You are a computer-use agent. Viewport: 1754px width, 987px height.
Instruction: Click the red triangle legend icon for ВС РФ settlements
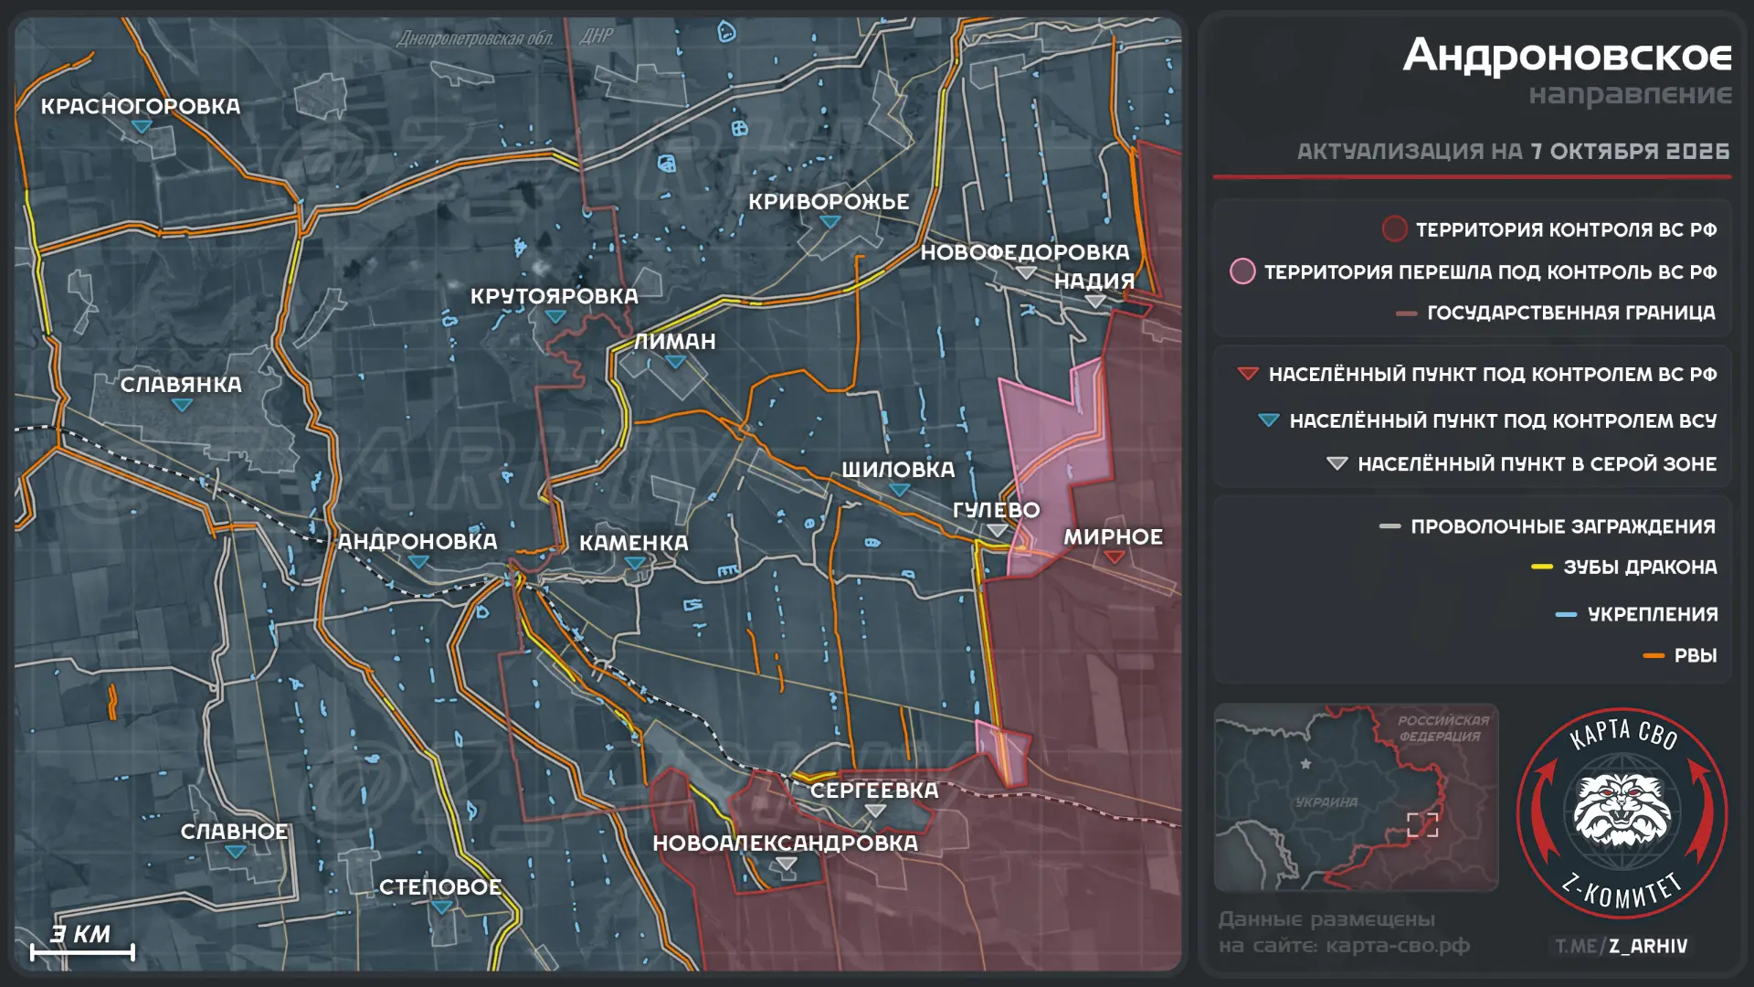click(1247, 374)
